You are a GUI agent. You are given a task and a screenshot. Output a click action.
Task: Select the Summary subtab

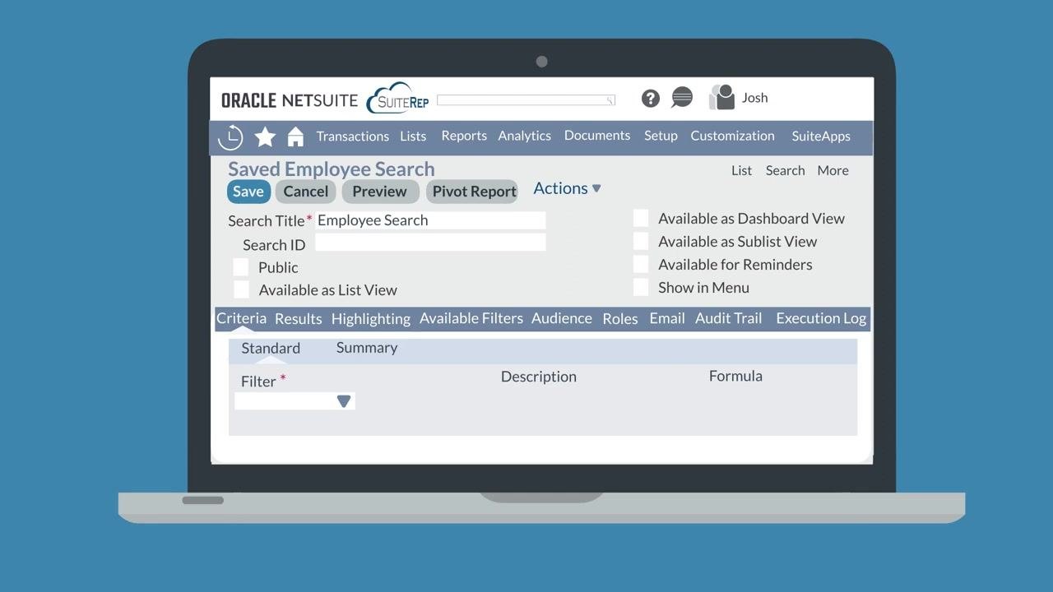point(367,348)
